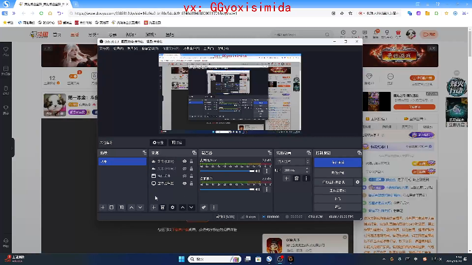Viewport: 472px width, 265px height.
Task: Open scene transition type dropdown
Action: 293,161
